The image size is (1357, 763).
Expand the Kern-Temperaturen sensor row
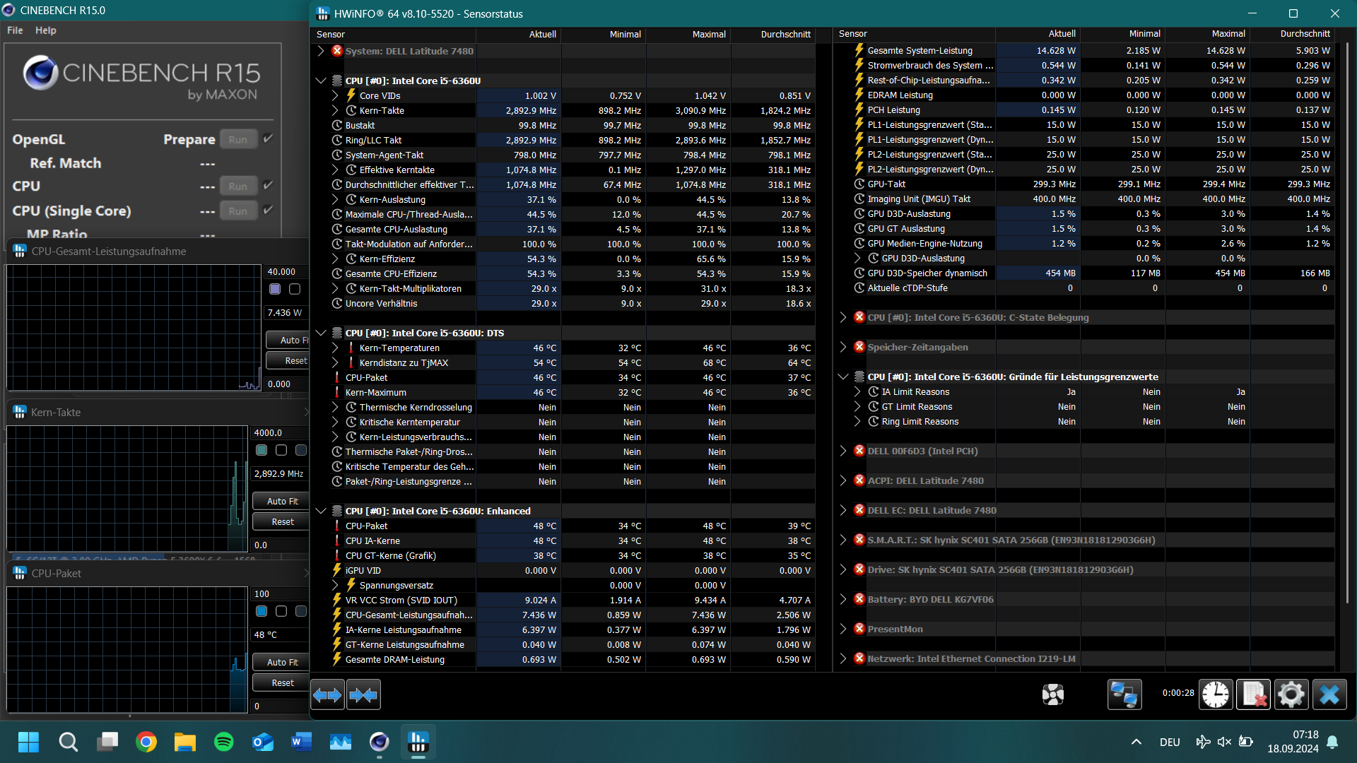(334, 348)
